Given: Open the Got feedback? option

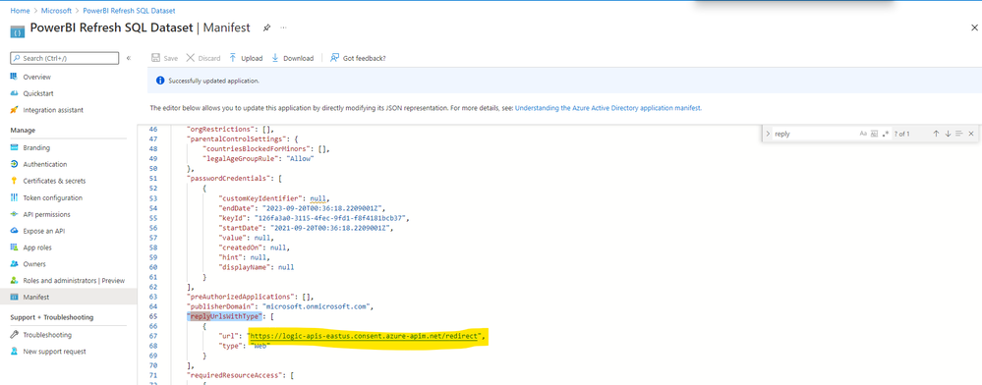Looking at the screenshot, I should [x=358, y=58].
